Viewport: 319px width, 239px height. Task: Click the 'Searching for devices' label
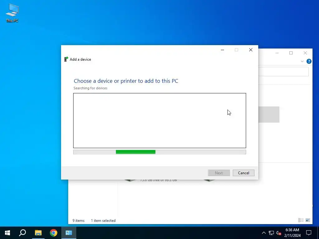[90, 88]
